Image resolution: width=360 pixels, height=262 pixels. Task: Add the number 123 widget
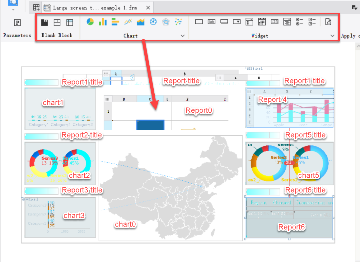[x=274, y=22]
